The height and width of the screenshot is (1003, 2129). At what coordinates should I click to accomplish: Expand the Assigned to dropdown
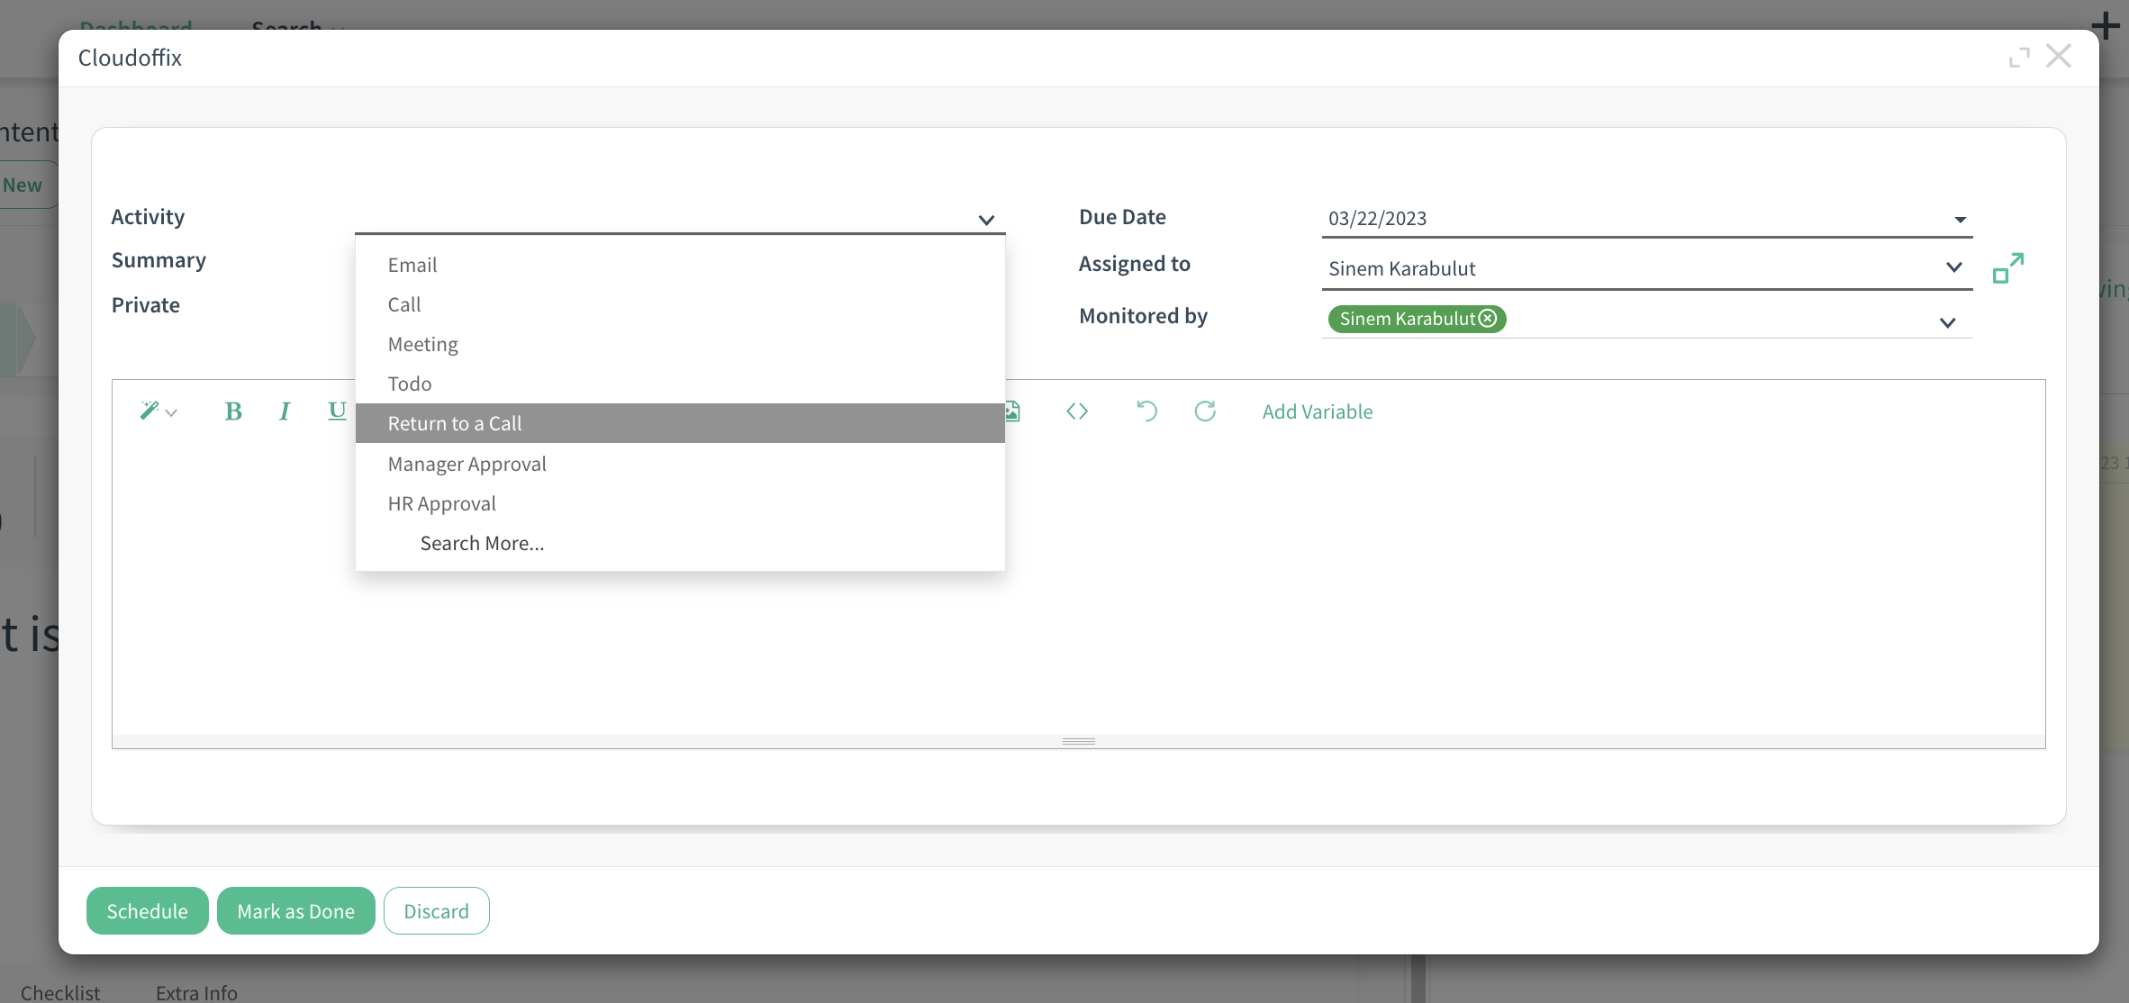point(1953,267)
